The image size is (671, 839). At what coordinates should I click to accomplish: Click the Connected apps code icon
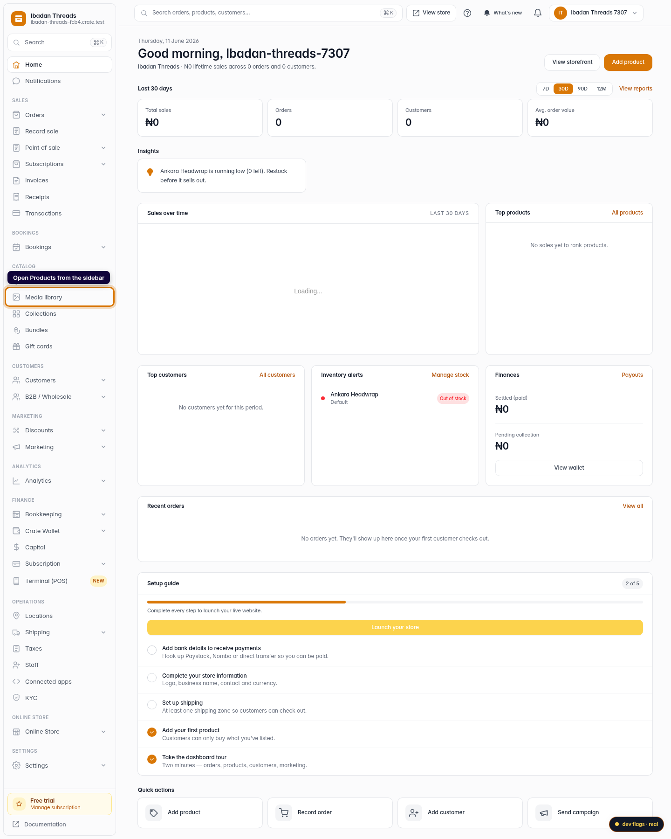point(16,681)
